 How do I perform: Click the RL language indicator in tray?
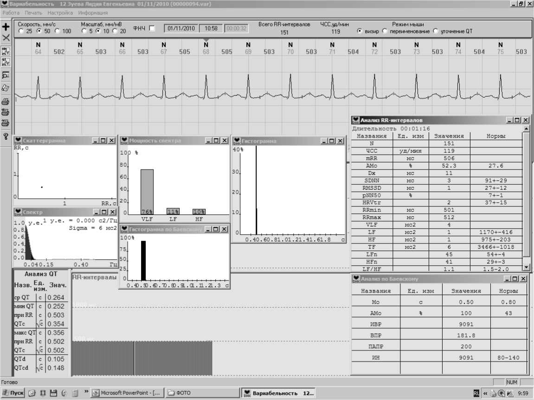click(476, 393)
